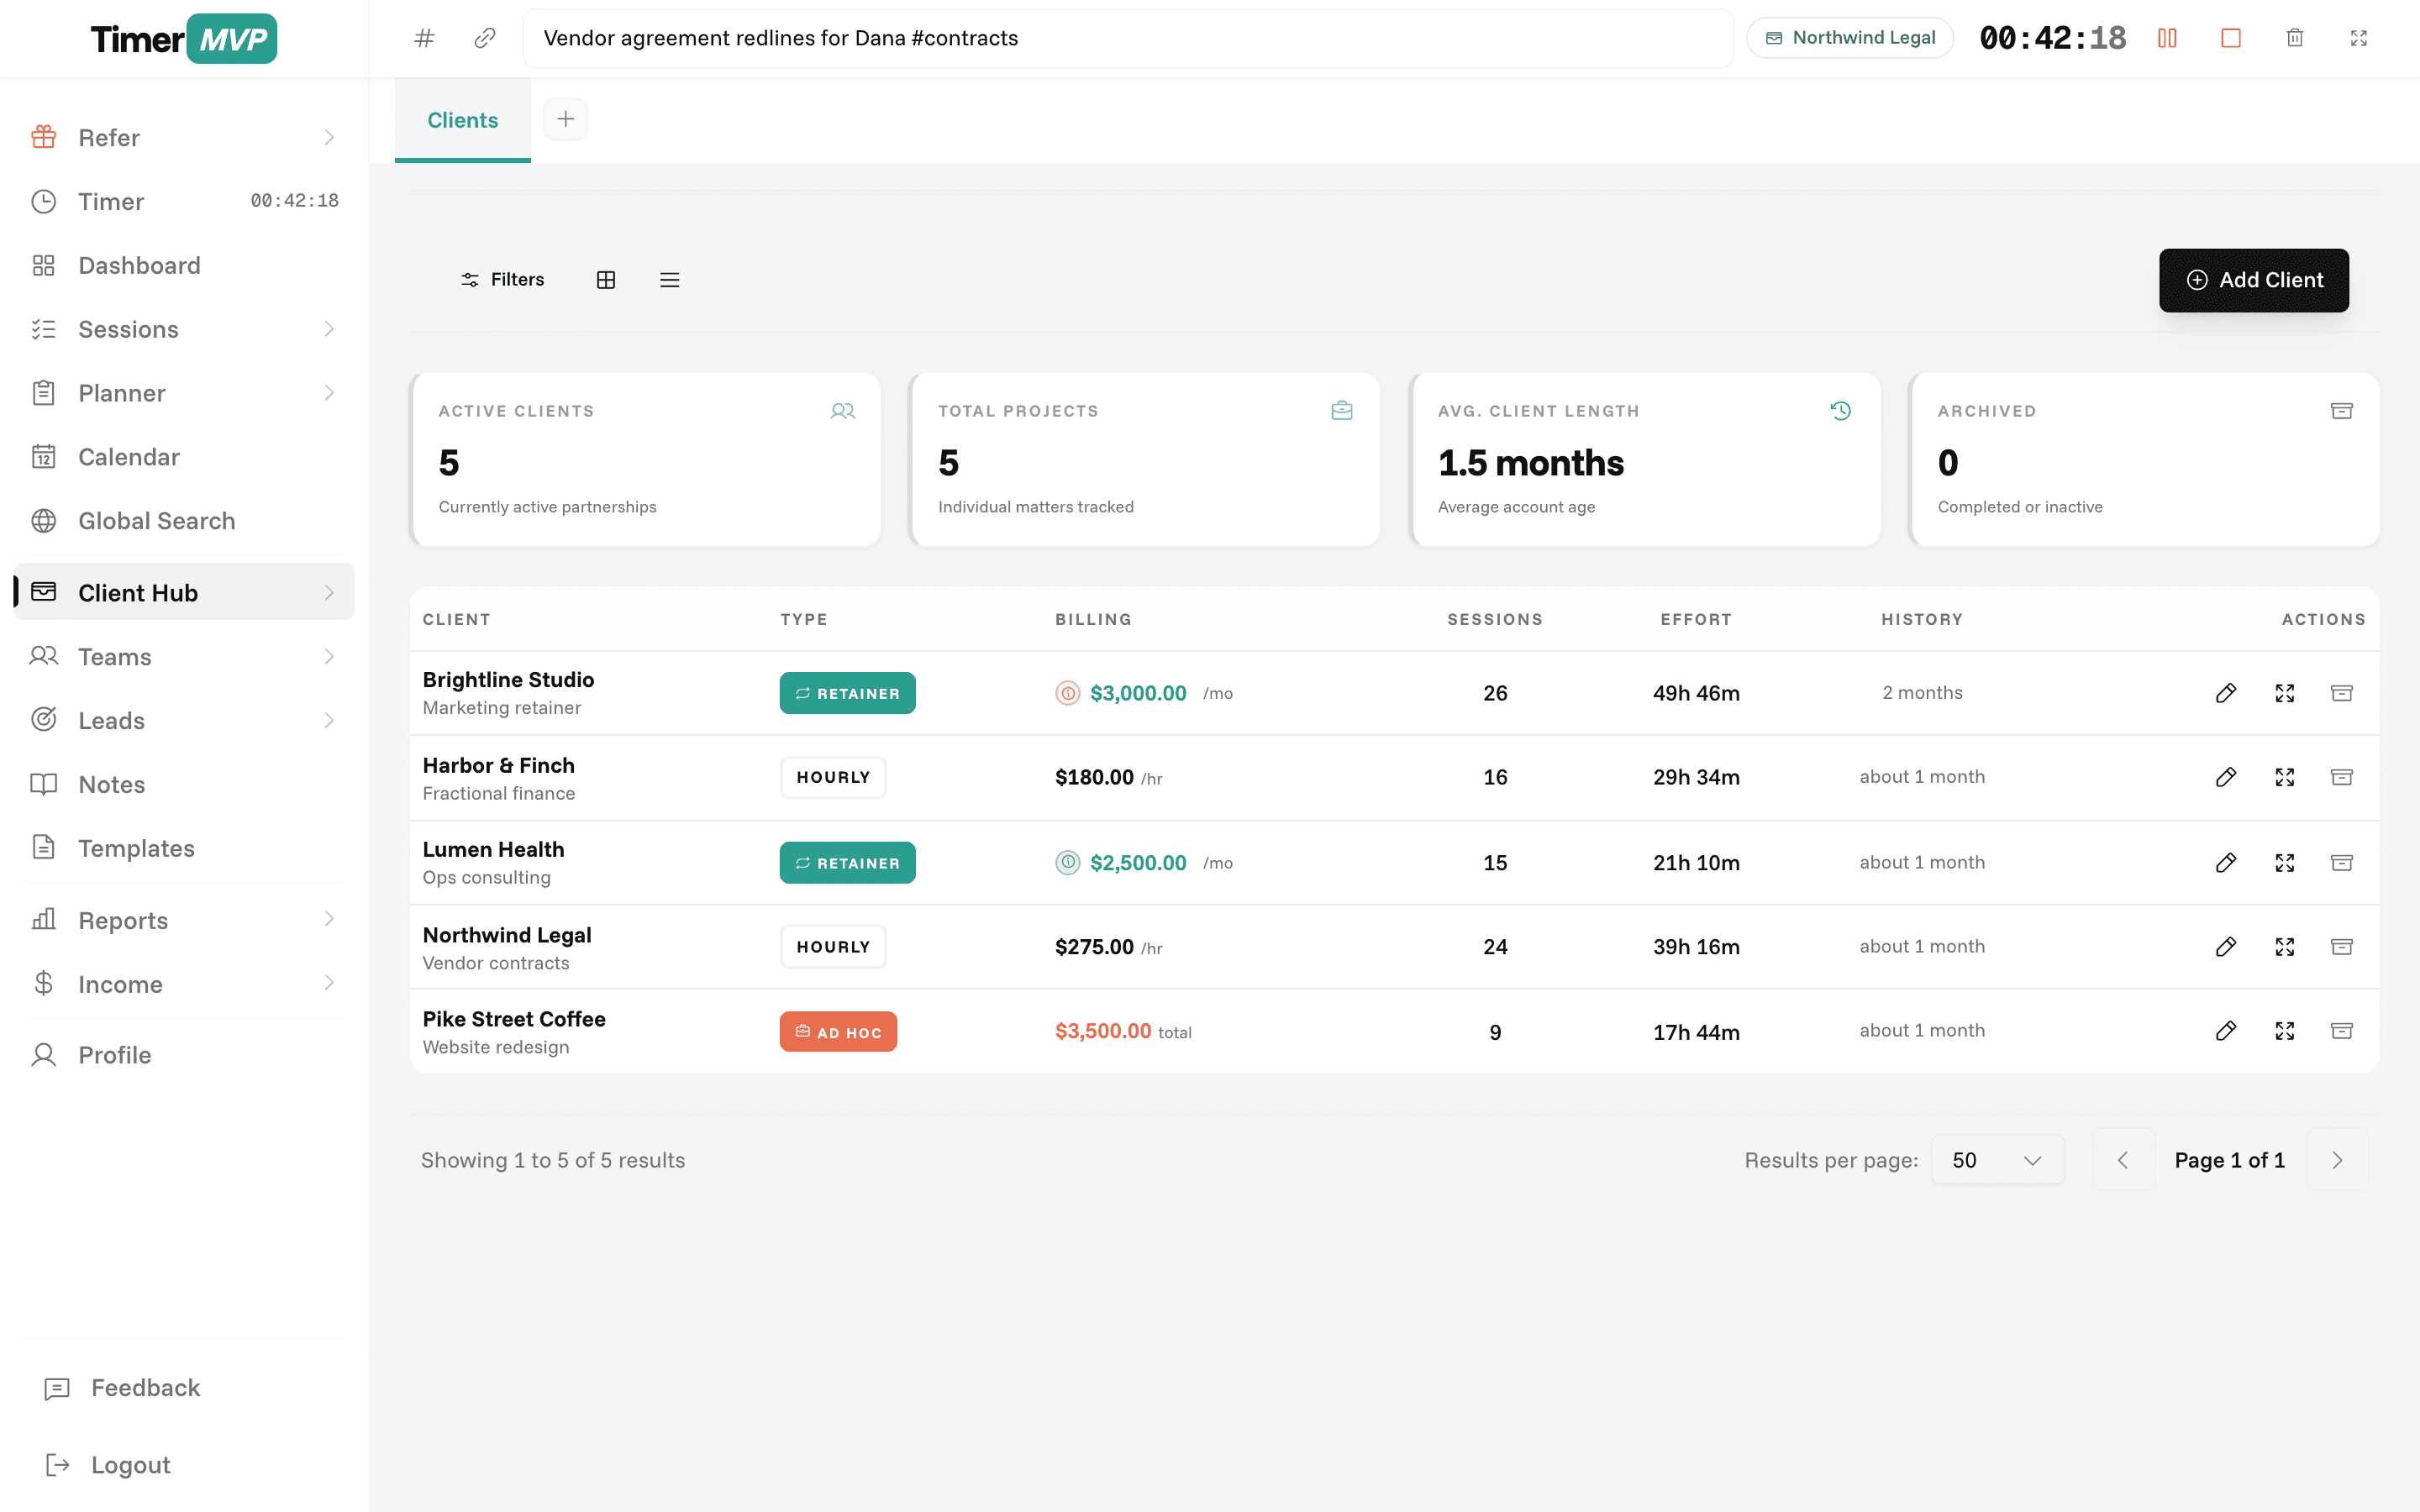Expand Pike Street Coffee details
This screenshot has width=2420, height=1512.
[x=2285, y=1030]
